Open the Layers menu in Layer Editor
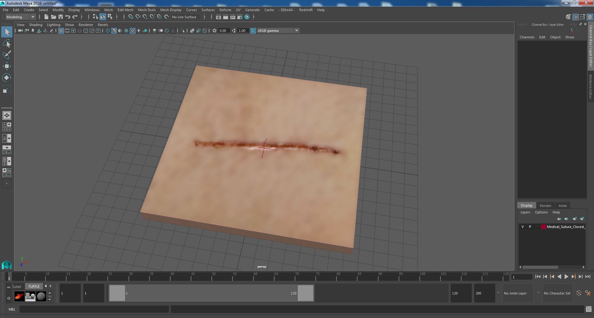Screen dimensions: 594x318 click(525, 212)
